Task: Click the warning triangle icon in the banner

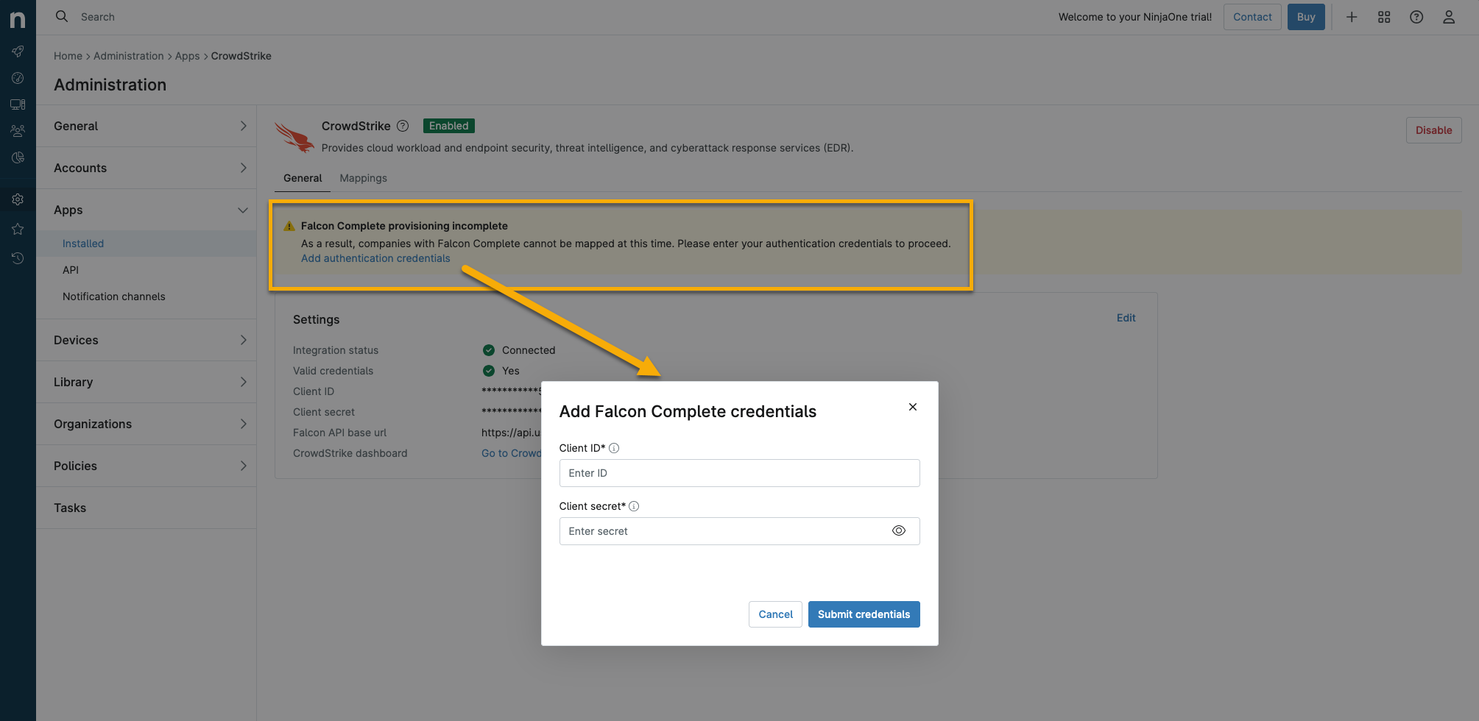Action: point(289,226)
